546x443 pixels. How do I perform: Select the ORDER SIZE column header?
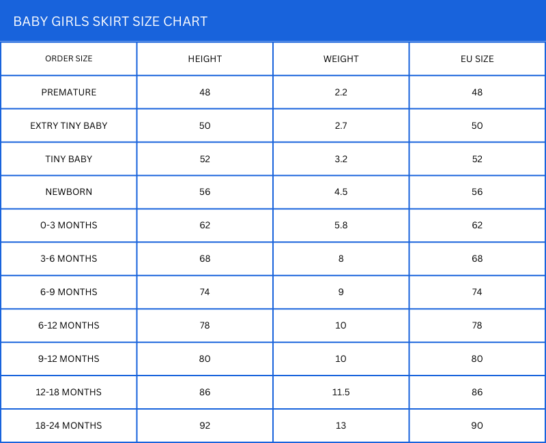pyautogui.click(x=69, y=59)
